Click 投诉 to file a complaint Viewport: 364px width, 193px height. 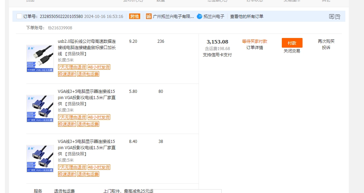tap(326, 48)
